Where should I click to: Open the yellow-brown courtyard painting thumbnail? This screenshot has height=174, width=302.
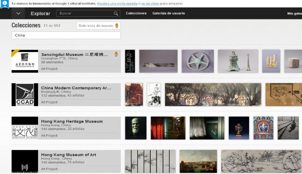(284, 94)
